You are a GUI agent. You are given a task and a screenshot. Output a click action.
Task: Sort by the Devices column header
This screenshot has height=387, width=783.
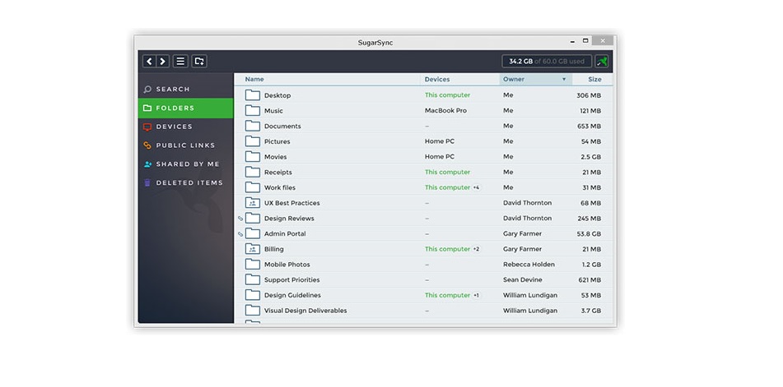pyautogui.click(x=437, y=79)
